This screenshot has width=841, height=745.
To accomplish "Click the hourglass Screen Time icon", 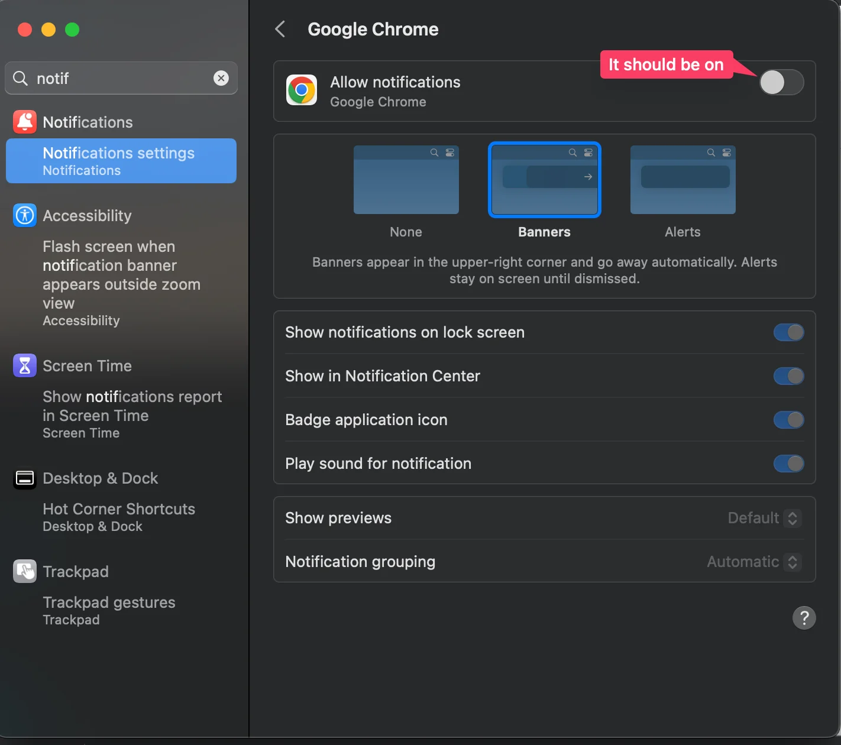I will (25, 365).
